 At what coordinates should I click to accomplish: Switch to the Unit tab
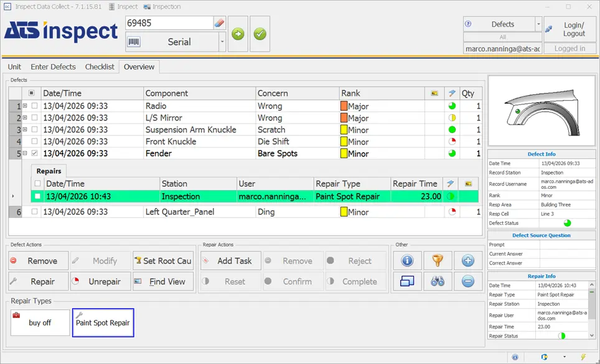point(14,67)
